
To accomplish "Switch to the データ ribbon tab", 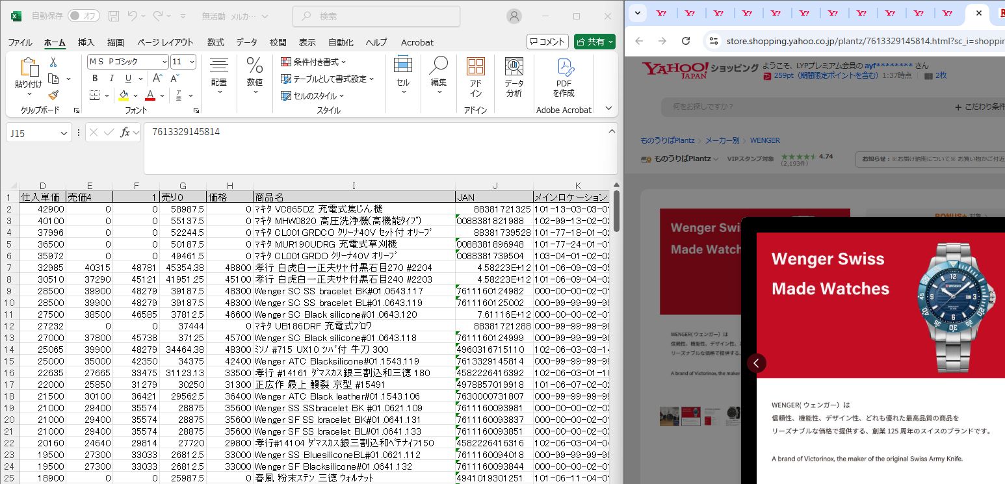I will coord(246,42).
